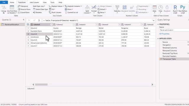Select the RevenueAllocation query
189x106 pixels.
click(13, 24)
